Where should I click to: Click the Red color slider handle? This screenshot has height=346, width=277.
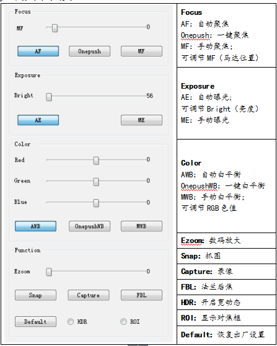tap(96, 161)
